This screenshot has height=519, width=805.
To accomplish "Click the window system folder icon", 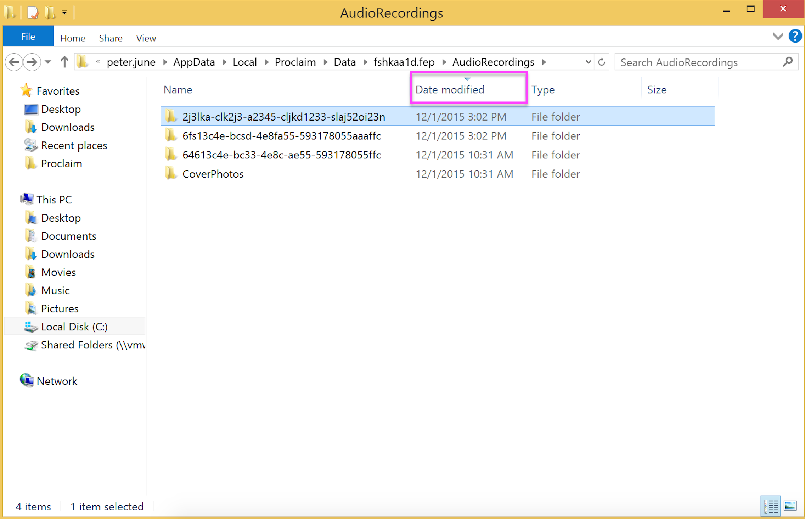I will [10, 12].
